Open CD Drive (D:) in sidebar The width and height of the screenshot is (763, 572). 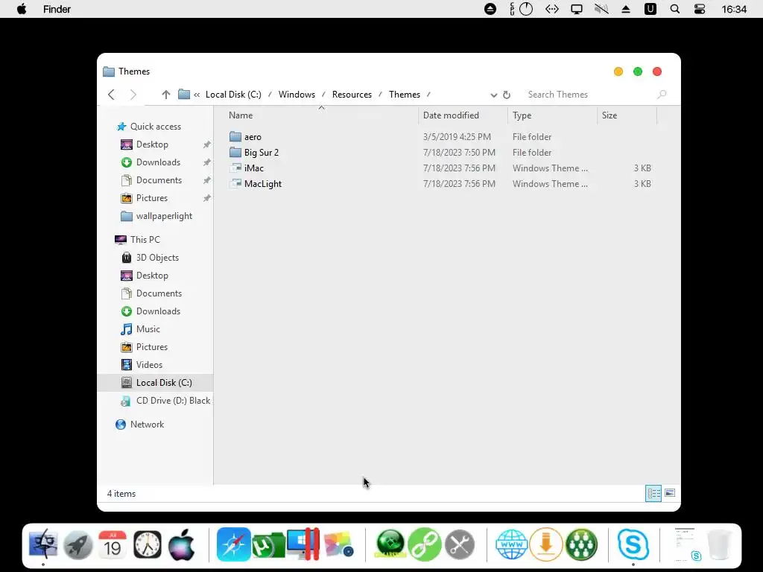[173, 400]
